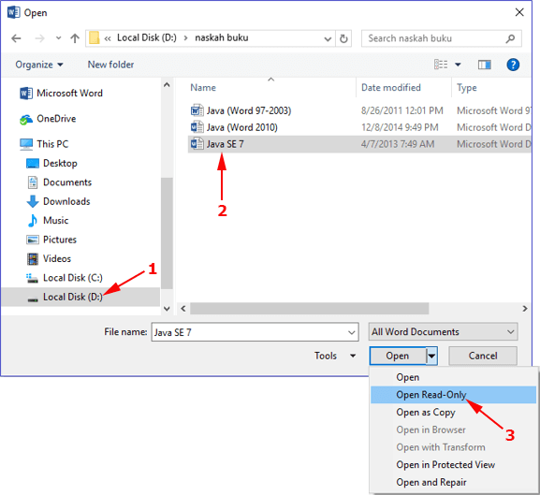Toggle the preview pane

tap(485, 65)
